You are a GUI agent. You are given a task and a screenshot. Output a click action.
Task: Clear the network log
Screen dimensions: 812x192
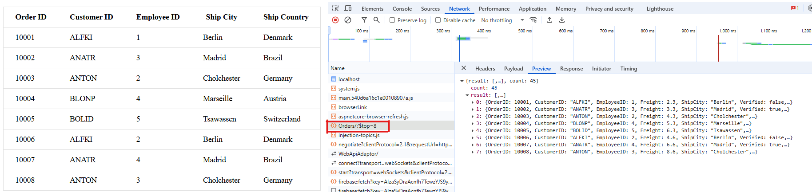[348, 20]
